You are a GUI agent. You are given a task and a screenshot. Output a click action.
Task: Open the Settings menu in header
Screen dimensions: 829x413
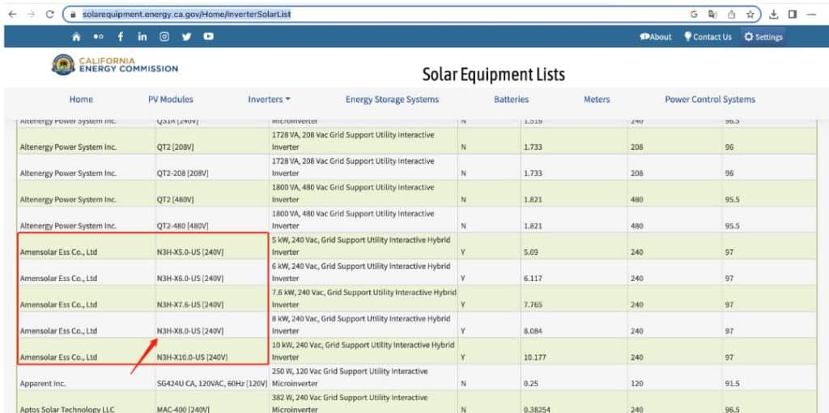pyautogui.click(x=763, y=36)
